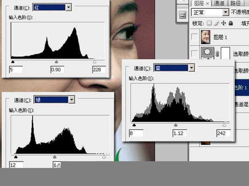
Task: Toggle lock position move icon
Action: click(x=223, y=23)
